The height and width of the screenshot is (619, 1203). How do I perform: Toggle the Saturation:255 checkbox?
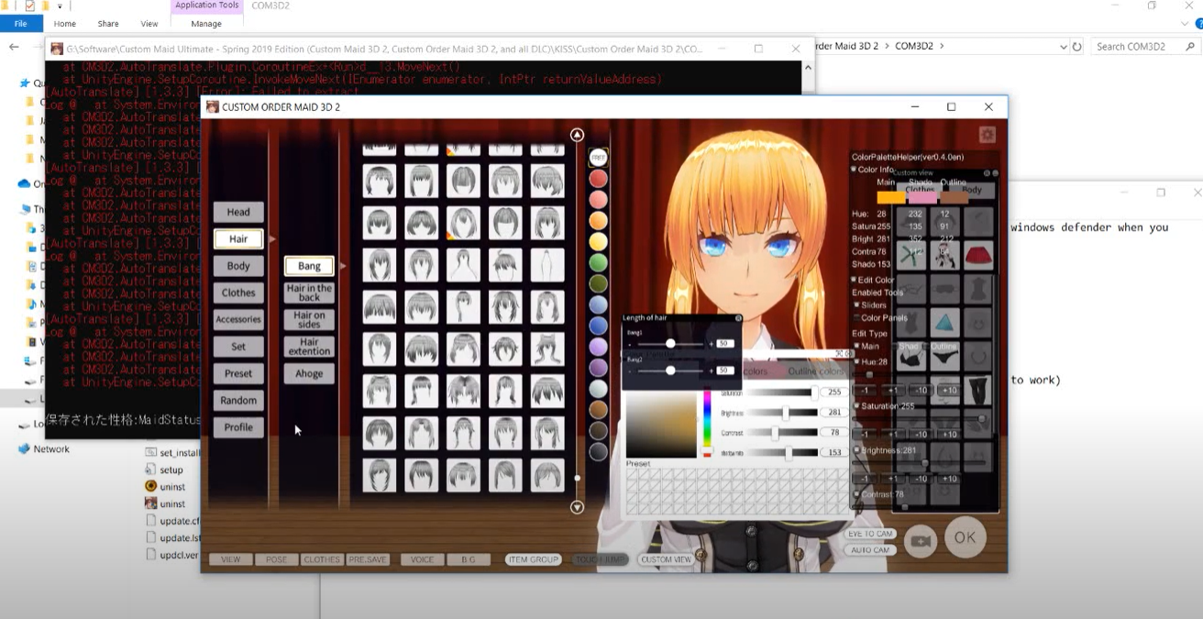pos(857,406)
